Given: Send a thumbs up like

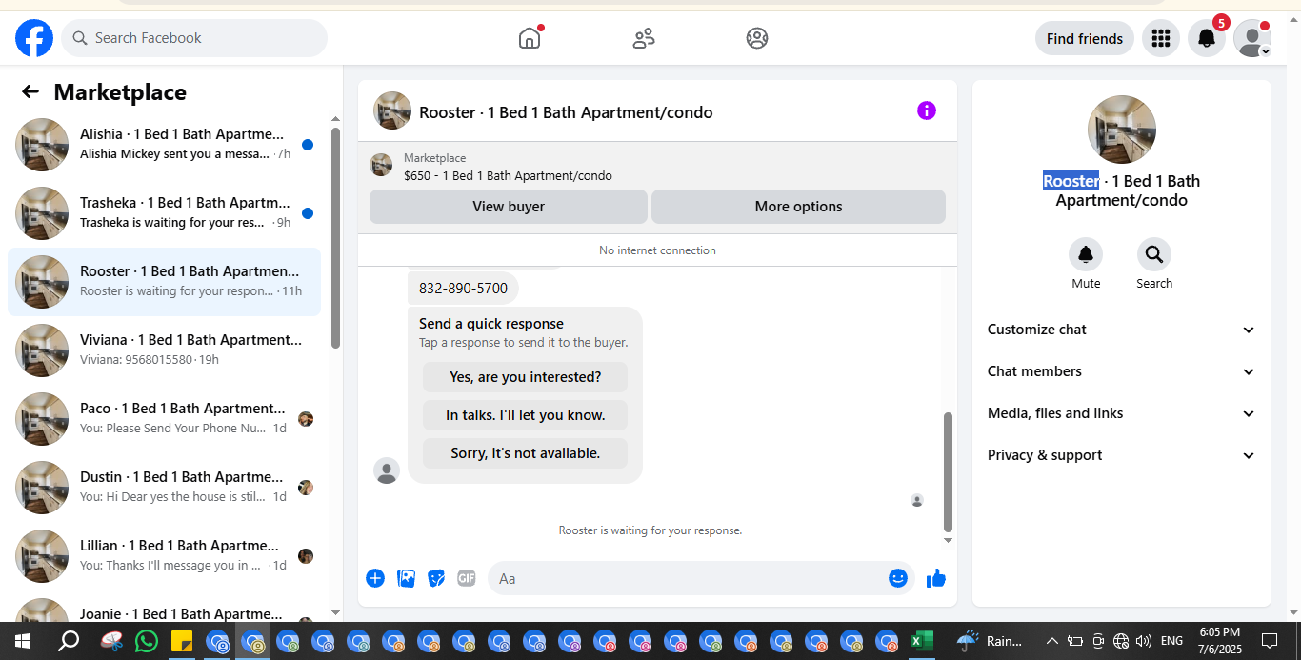Looking at the screenshot, I should 936,578.
